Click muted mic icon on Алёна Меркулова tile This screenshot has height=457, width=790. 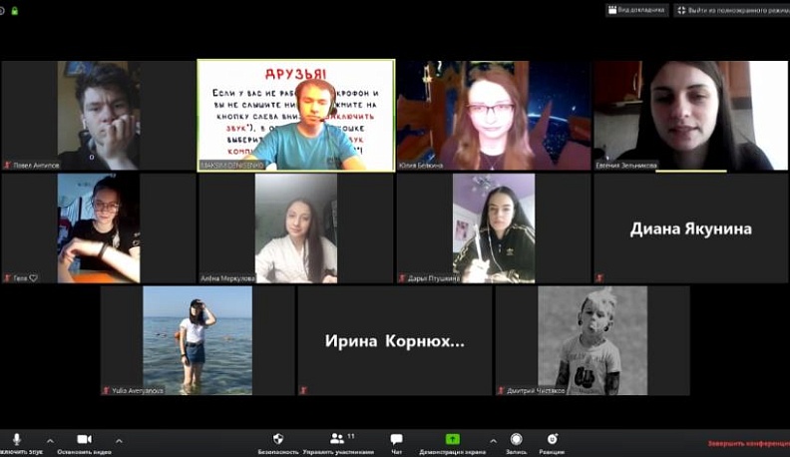coord(204,278)
